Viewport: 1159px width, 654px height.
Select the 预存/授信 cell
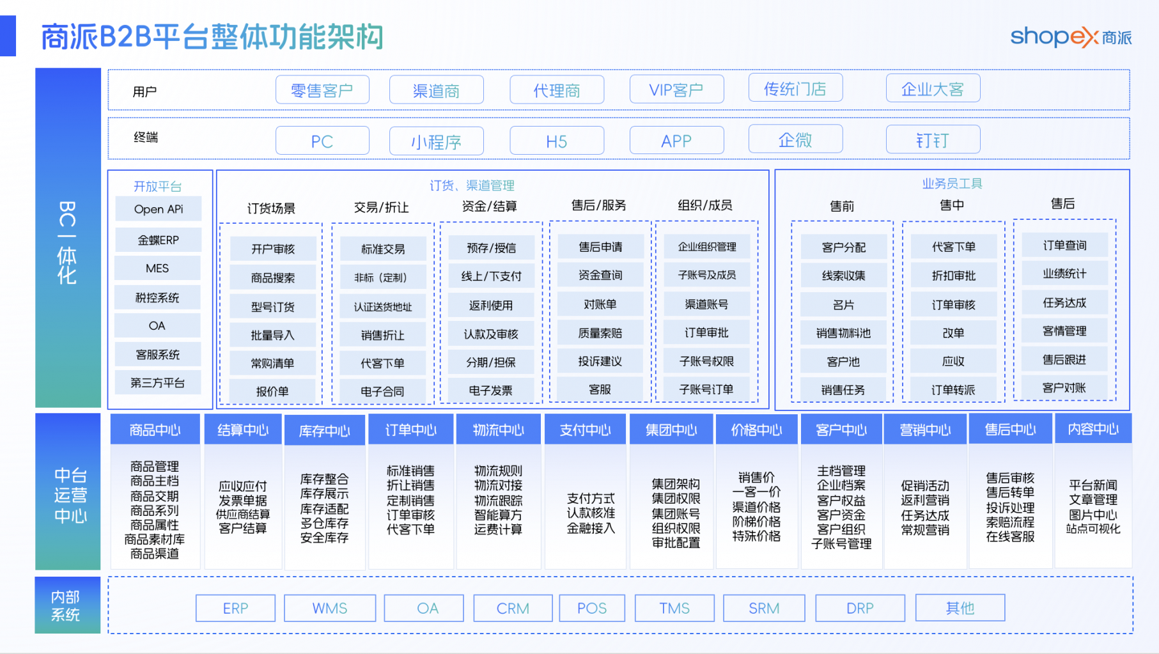click(491, 247)
